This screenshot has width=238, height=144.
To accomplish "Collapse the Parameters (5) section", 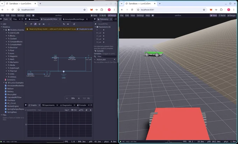I will (95, 27).
